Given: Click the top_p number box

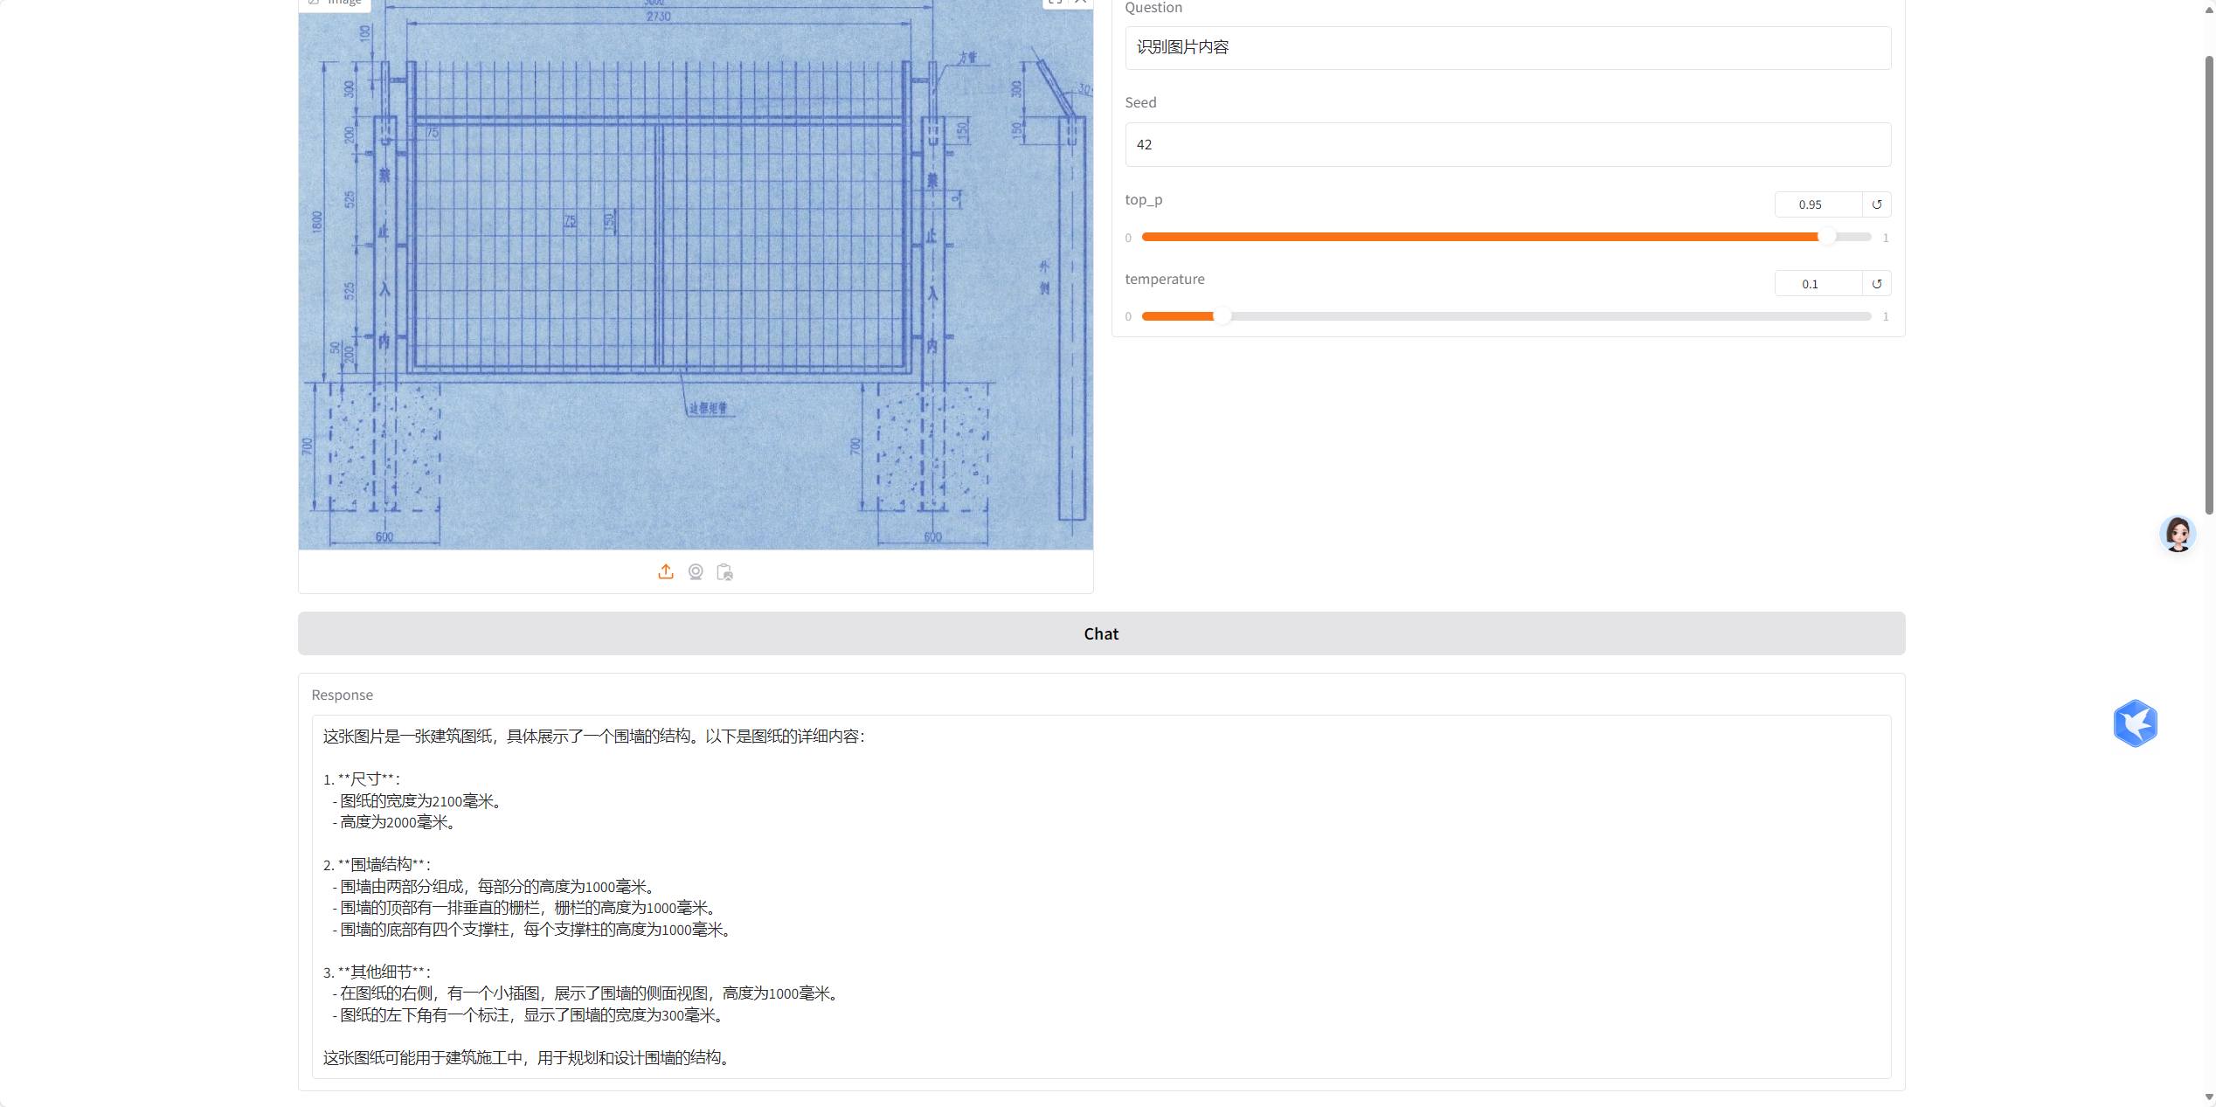Looking at the screenshot, I should pos(1818,204).
